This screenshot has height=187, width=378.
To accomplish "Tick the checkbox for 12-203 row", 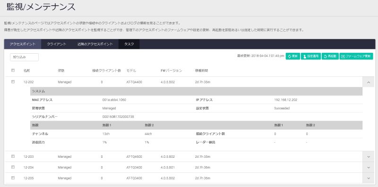I will point(13,156).
